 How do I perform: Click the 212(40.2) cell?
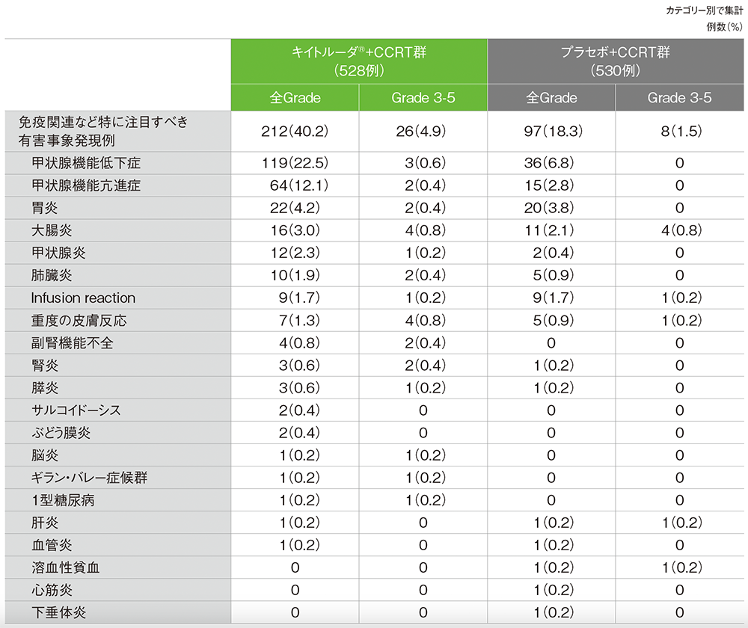coord(295,131)
